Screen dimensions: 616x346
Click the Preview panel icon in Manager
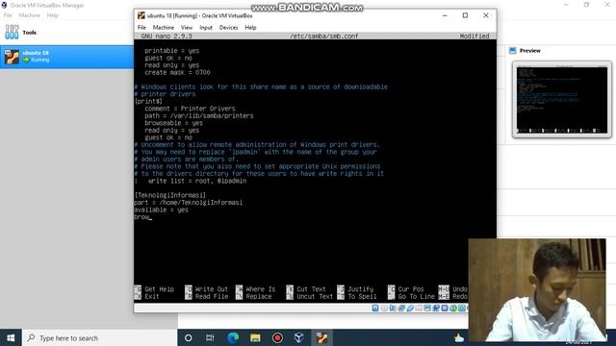click(512, 50)
